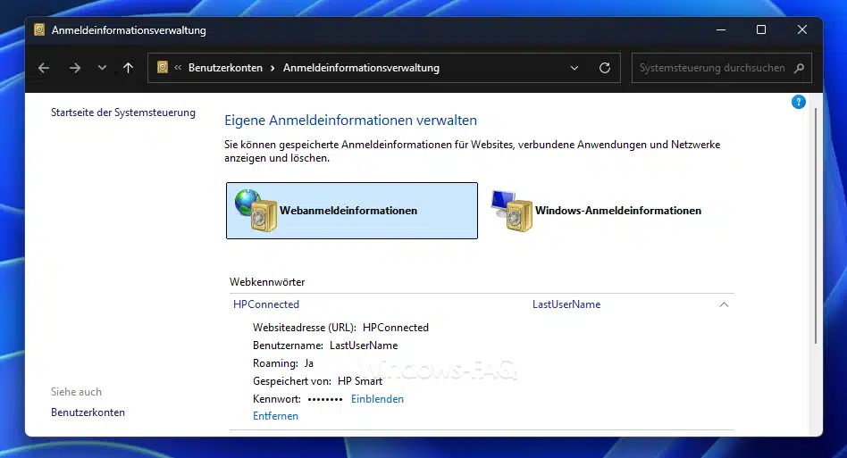The height and width of the screenshot is (458, 847).
Task: Open help via the blue question mark
Action: click(799, 102)
